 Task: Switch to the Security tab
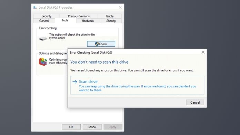tap(46, 16)
